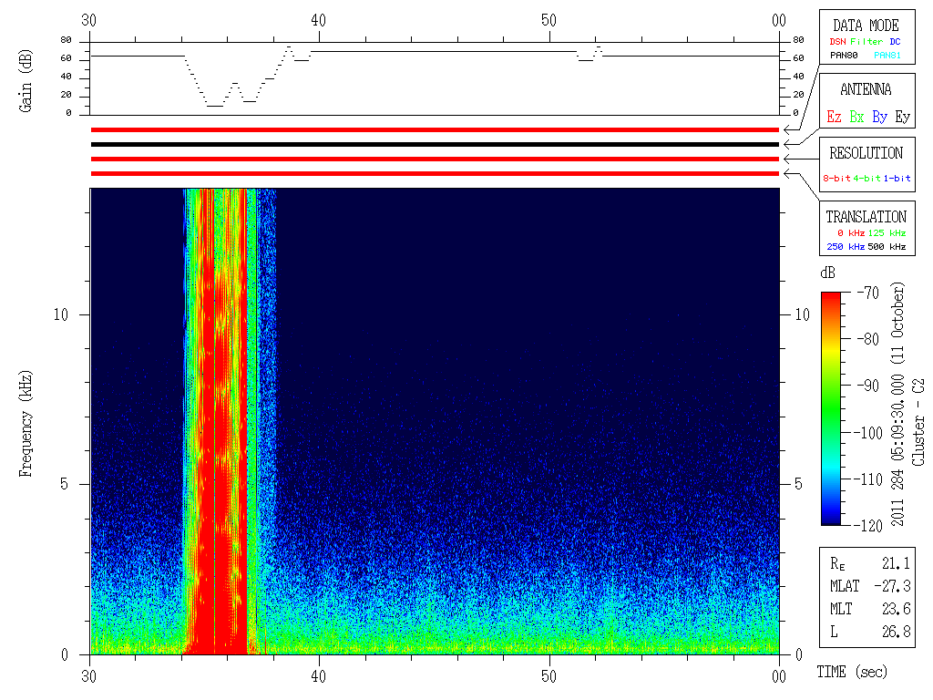
Task: Select the green 125 kHz translation label
Action: (887, 232)
